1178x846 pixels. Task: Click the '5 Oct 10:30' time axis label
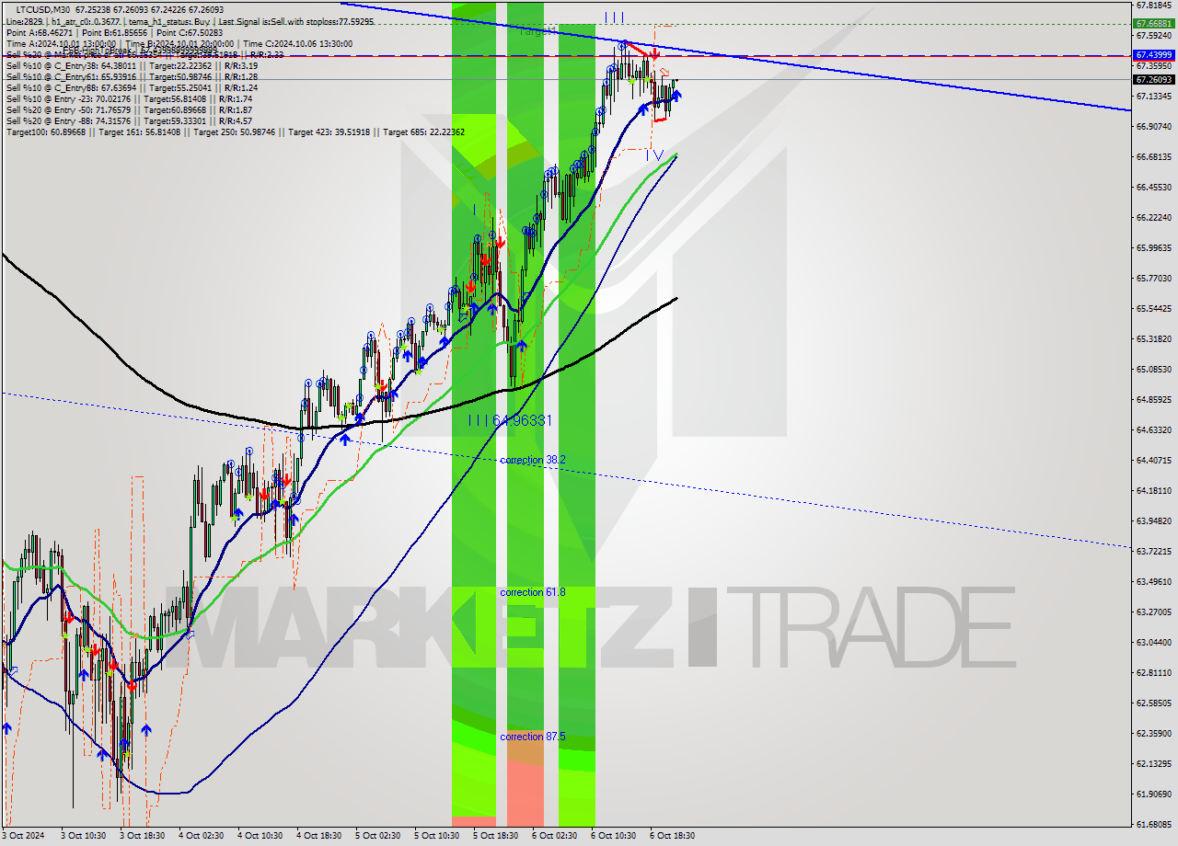pyautogui.click(x=436, y=836)
